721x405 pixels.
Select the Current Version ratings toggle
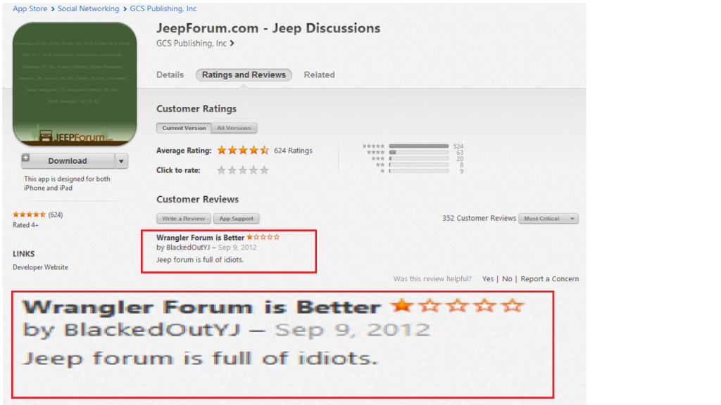(x=184, y=128)
